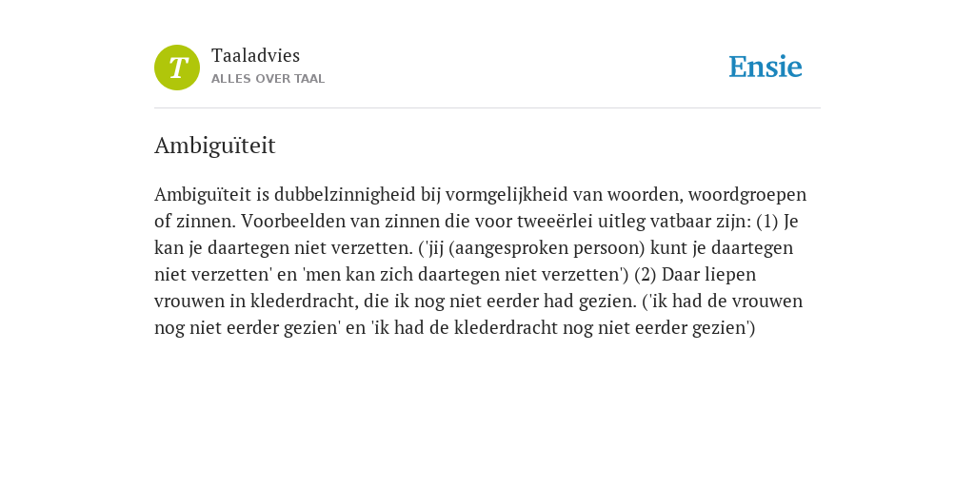This screenshot has height=487, width=975.
Task: Select the ALLES OVER TAAL subtitle
Action: 268,79
